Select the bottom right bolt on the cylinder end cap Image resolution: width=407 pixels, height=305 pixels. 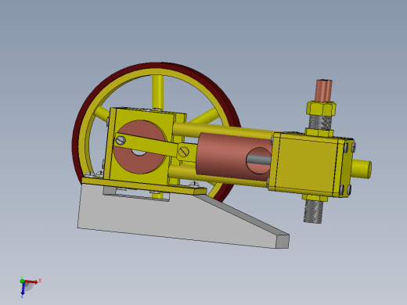[349, 189]
